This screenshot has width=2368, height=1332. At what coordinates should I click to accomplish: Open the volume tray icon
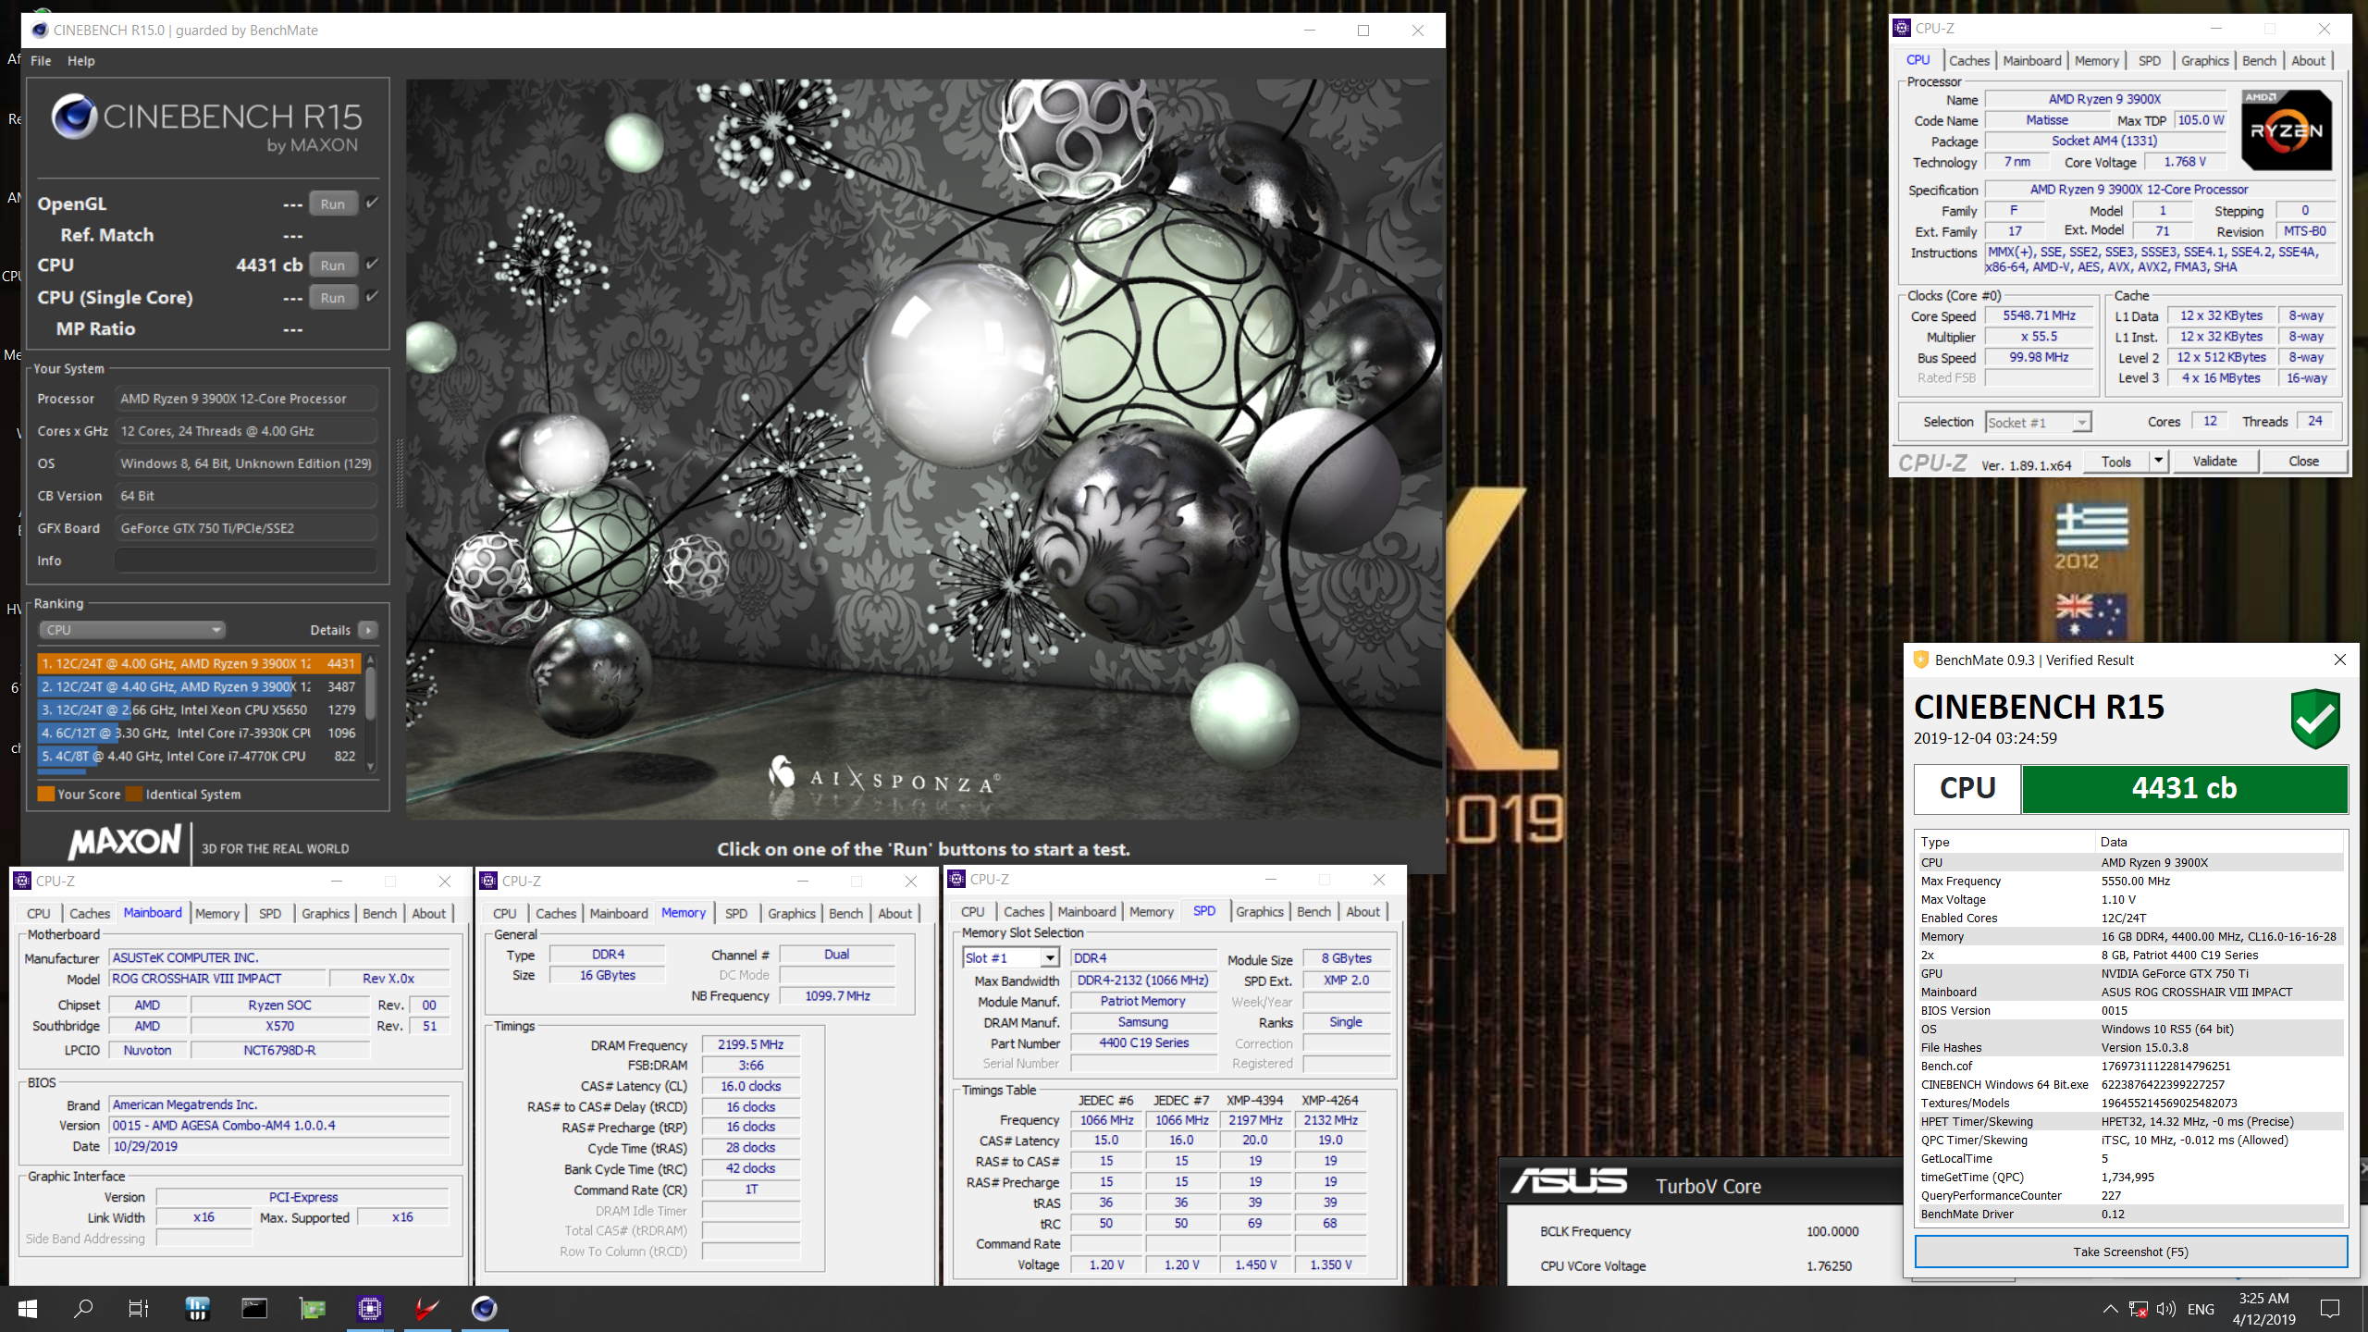coord(2165,1309)
